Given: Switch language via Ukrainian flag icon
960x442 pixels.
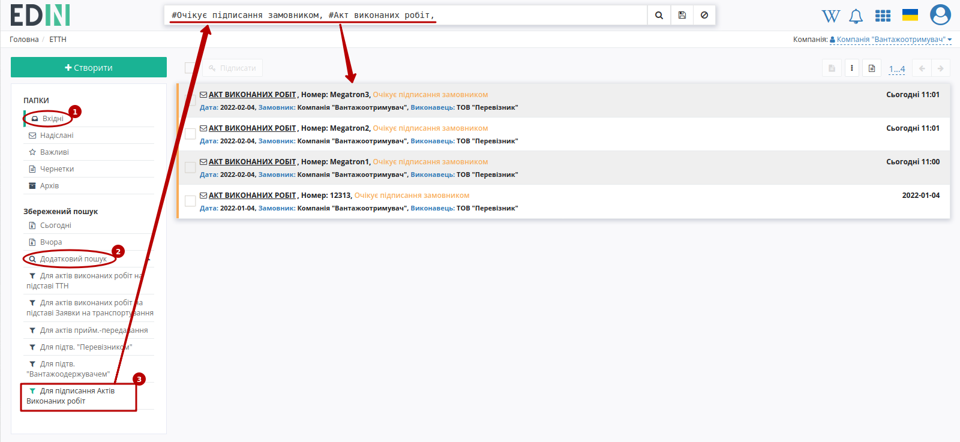Looking at the screenshot, I should (910, 15).
